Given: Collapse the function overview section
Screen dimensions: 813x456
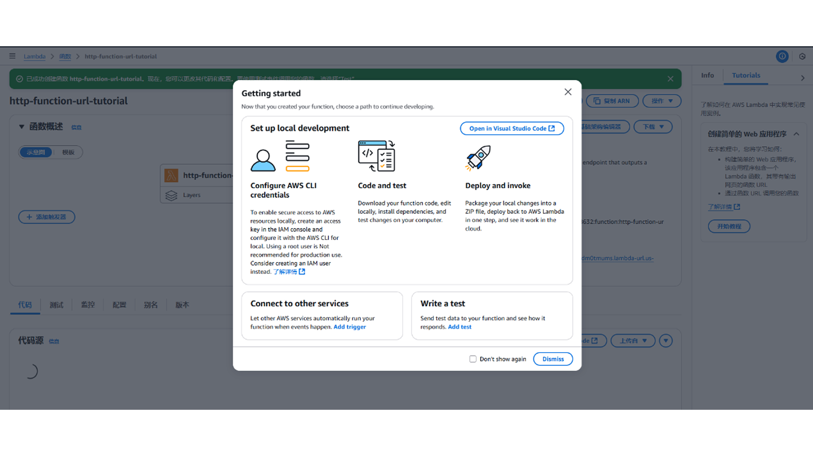Looking at the screenshot, I should point(21,127).
